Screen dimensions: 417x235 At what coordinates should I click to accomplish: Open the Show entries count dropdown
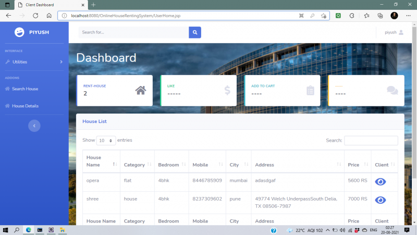coord(106,140)
